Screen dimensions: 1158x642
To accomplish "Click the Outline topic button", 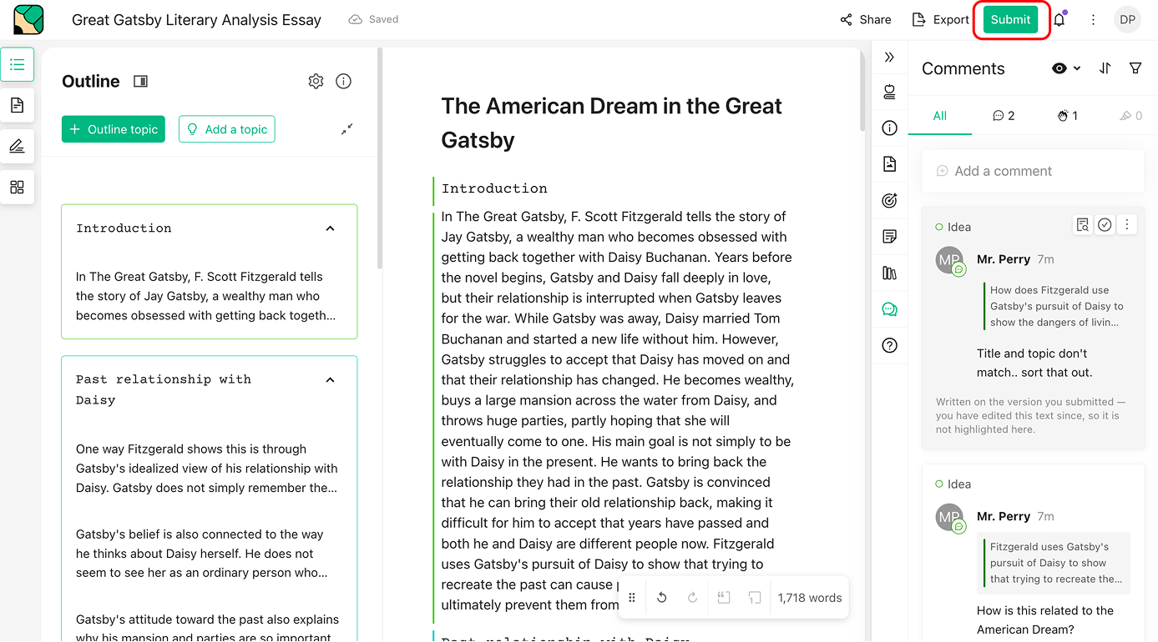I will click(x=114, y=129).
